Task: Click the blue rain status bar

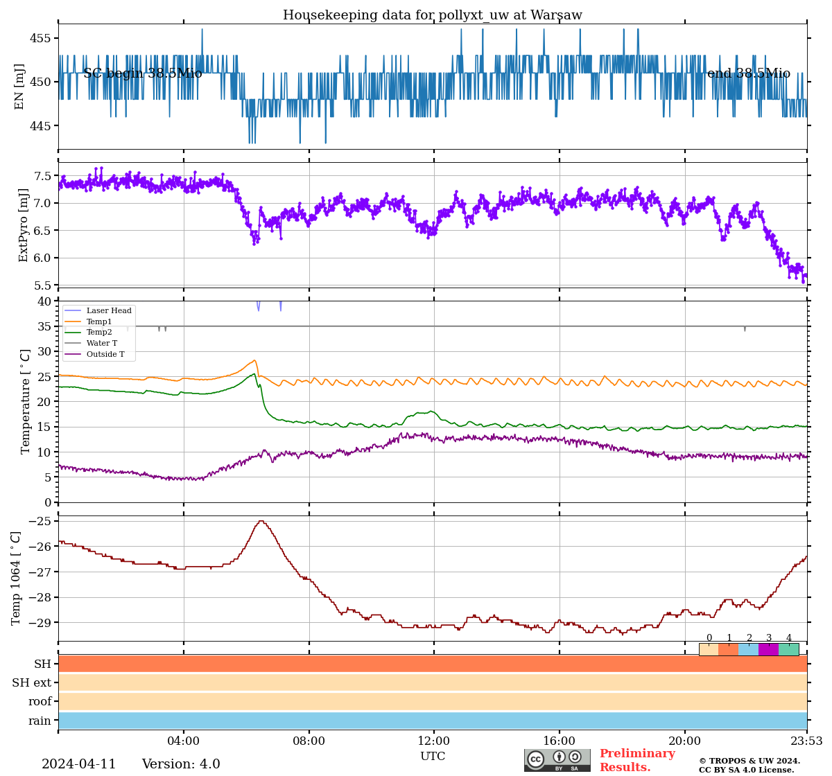Action: (x=433, y=721)
